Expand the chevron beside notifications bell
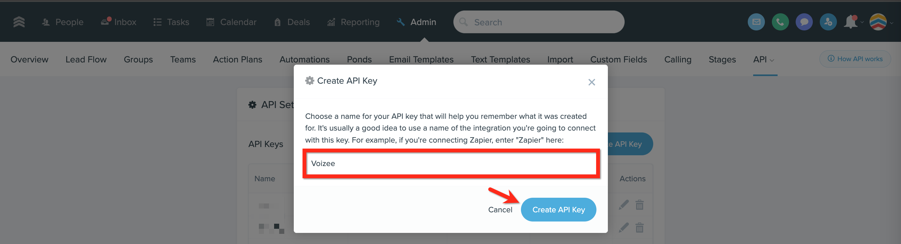Screen dimensions: 901x244 (862, 22)
